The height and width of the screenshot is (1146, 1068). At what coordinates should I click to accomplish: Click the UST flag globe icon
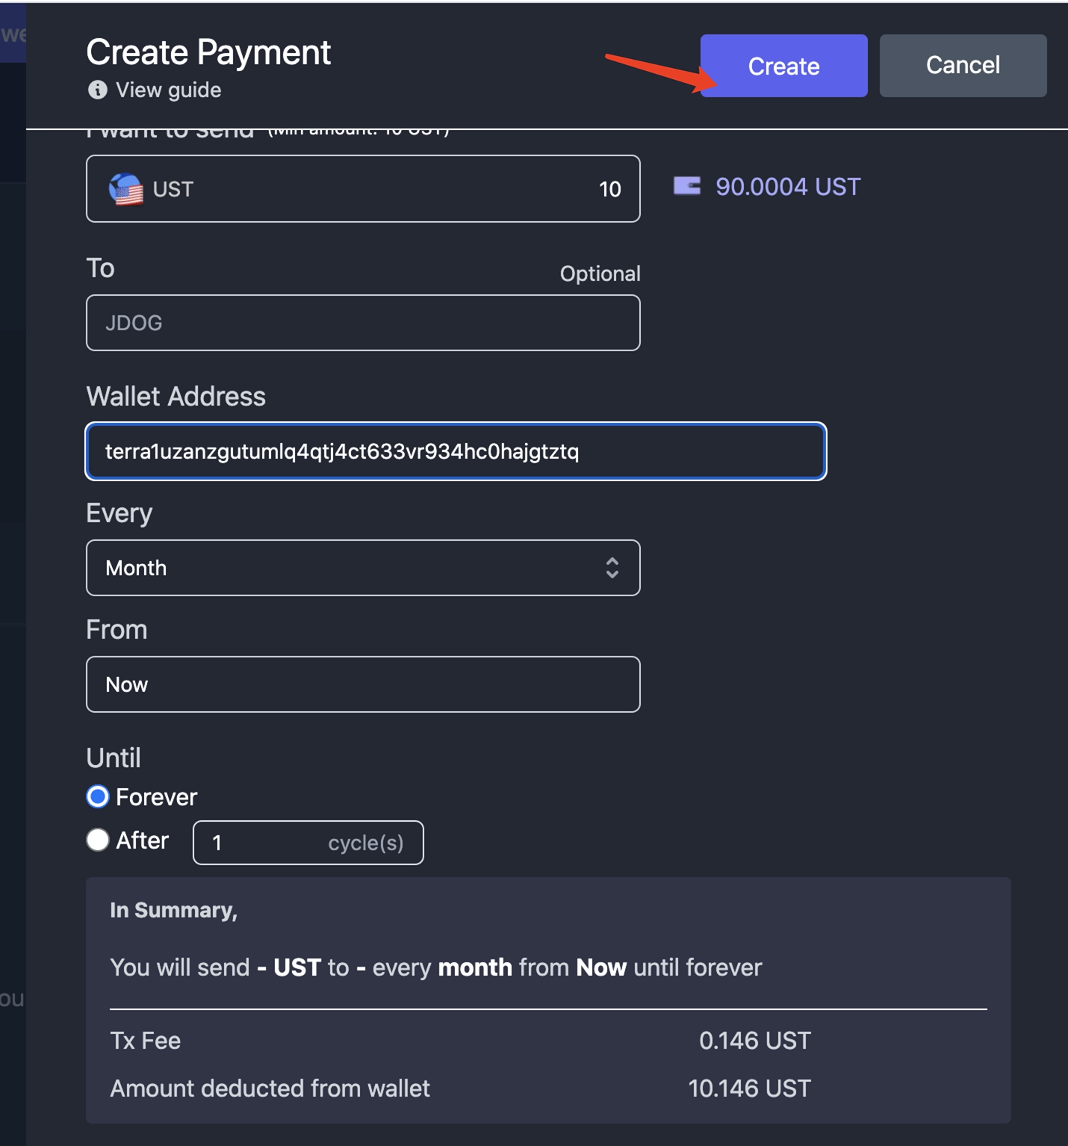125,189
